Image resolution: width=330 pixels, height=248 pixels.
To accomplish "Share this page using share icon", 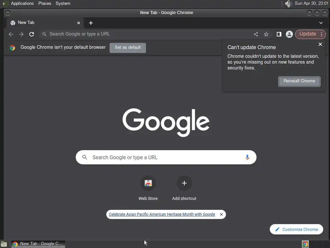I will point(256,34).
